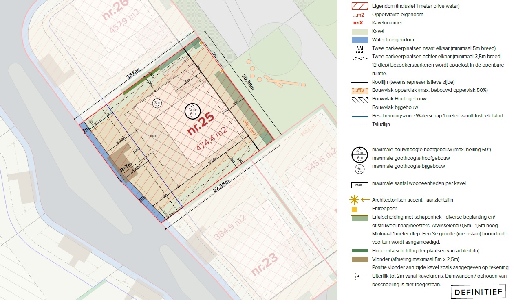The width and height of the screenshot is (516, 300).
Task: Click the black arrow symbol in legend
Action: [x=359, y=276]
